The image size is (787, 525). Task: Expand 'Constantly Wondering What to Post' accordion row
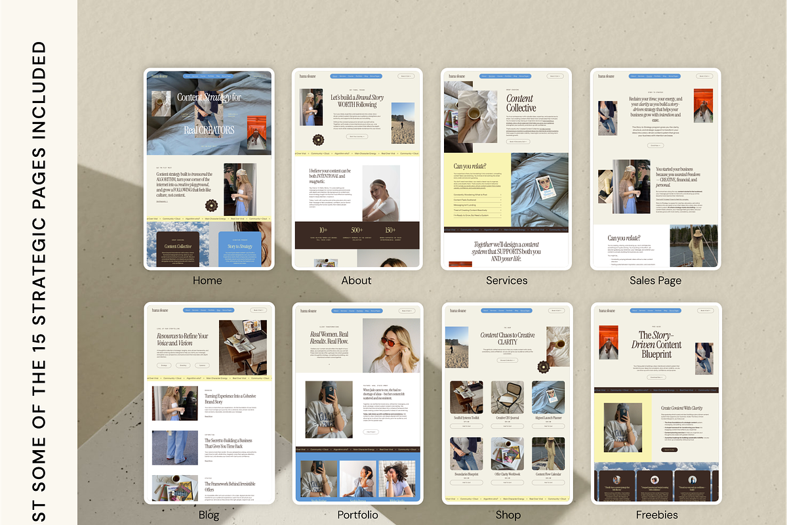[477, 194]
